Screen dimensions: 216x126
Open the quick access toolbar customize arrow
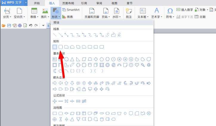click(x=43, y=26)
